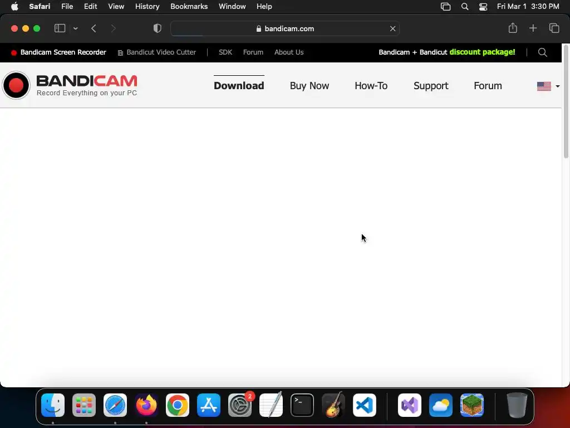Click the Safari privacy shield icon

click(x=158, y=28)
